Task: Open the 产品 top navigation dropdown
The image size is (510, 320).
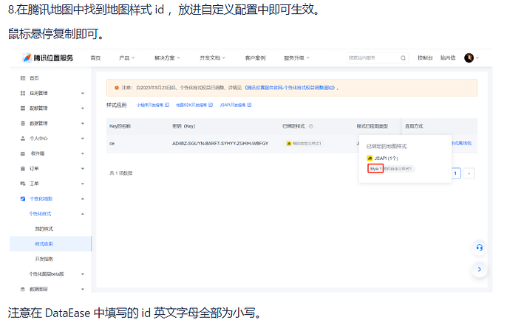Action: point(126,58)
